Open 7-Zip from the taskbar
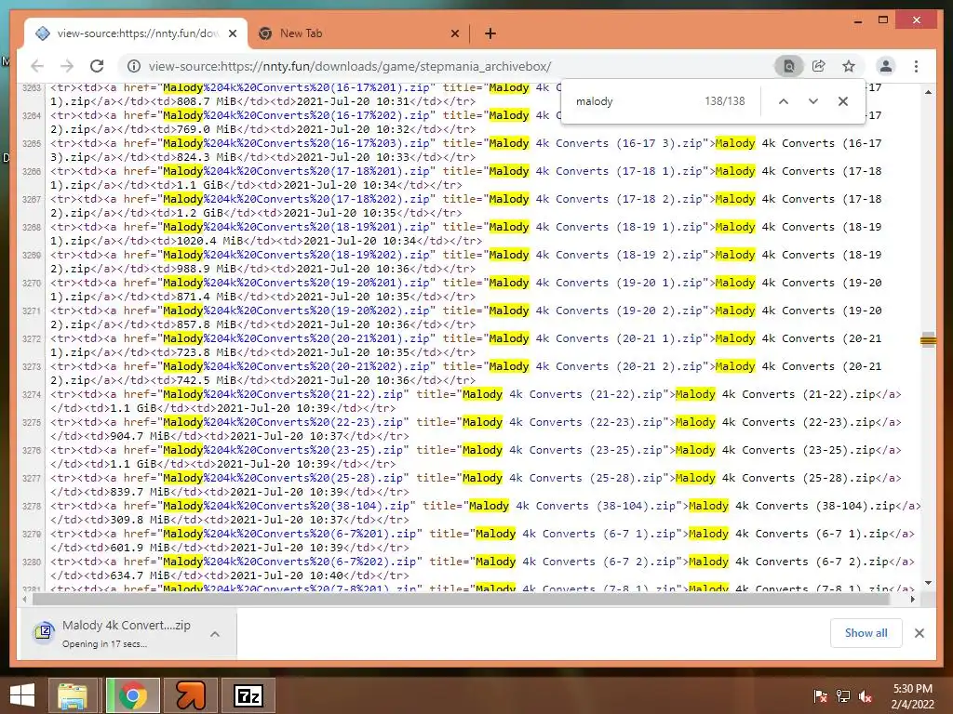This screenshot has height=714, width=953. click(x=248, y=695)
